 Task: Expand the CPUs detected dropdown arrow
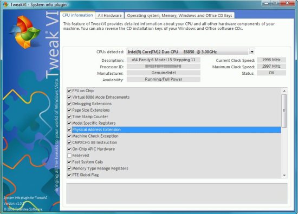(x=251, y=51)
